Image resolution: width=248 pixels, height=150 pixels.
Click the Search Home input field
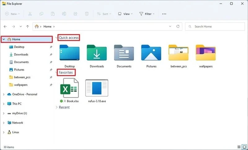pos(217,27)
